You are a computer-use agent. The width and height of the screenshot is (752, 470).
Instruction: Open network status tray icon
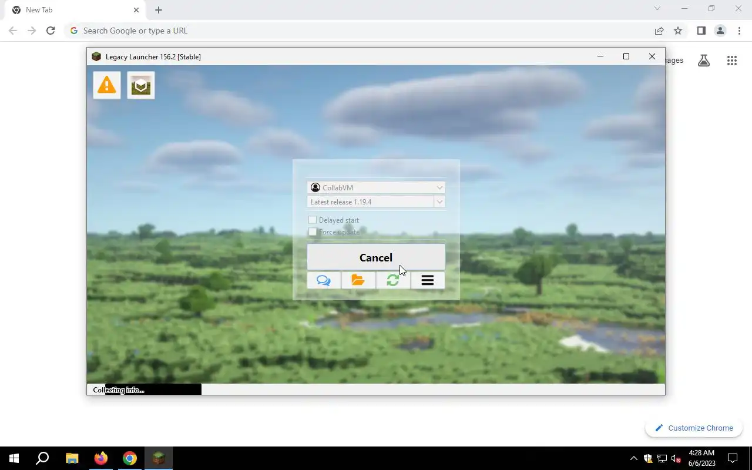point(662,458)
